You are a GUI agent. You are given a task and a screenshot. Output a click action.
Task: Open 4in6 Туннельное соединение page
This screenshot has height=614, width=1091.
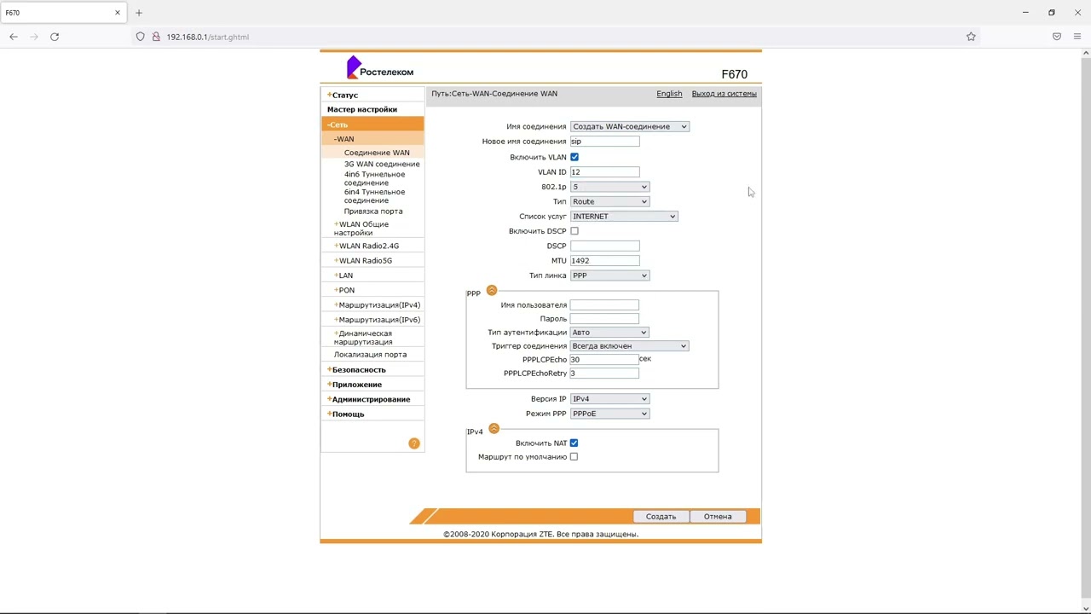click(x=374, y=178)
